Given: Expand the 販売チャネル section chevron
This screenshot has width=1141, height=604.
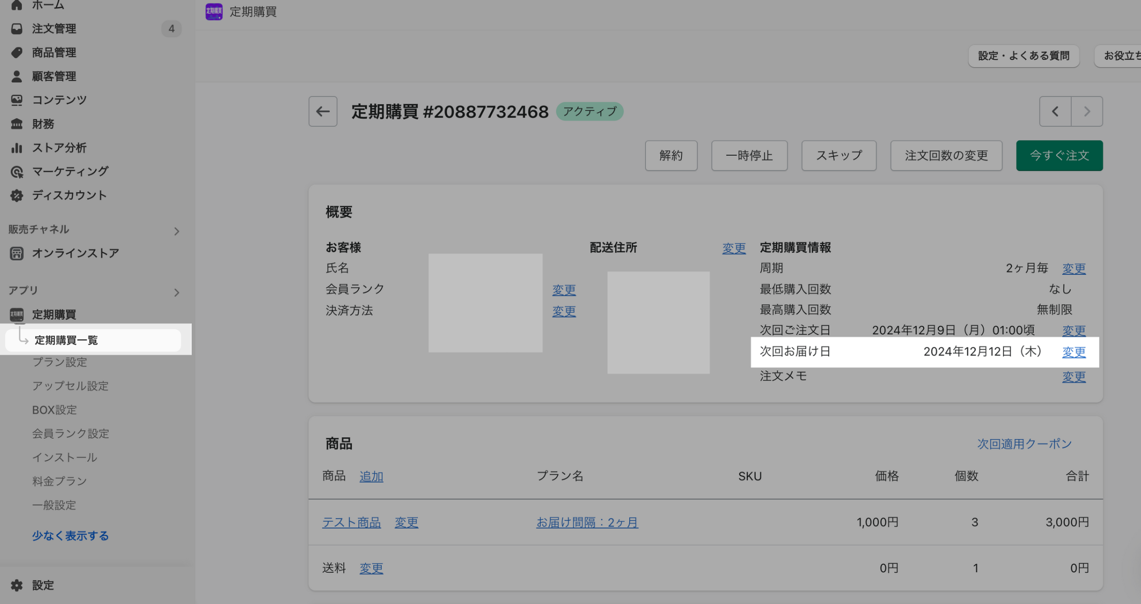Looking at the screenshot, I should click(176, 231).
